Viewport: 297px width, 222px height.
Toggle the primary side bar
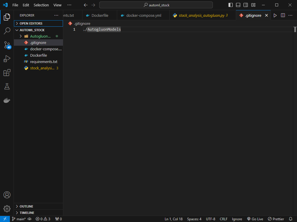(231, 5)
